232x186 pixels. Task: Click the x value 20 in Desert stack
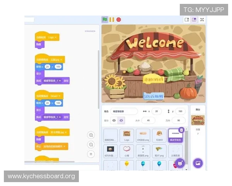tap(47, 103)
